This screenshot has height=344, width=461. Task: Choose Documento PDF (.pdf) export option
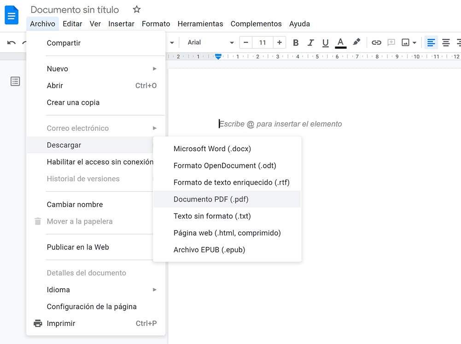(x=211, y=199)
